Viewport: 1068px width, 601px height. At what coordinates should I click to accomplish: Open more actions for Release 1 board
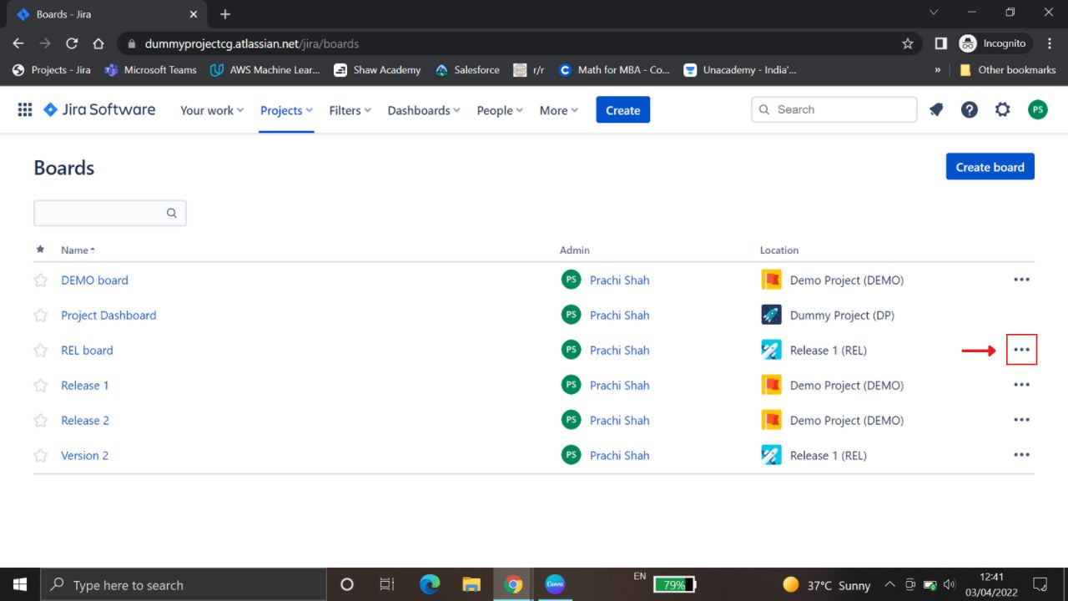point(1021,385)
